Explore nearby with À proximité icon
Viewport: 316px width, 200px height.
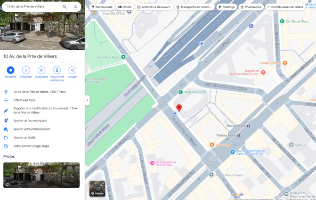(x=41, y=70)
